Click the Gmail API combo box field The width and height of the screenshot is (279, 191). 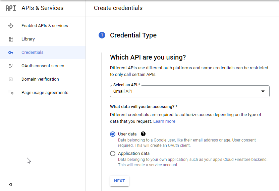click(190, 91)
